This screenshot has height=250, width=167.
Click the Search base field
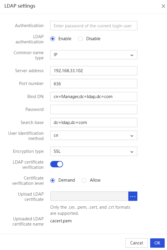point(94,123)
